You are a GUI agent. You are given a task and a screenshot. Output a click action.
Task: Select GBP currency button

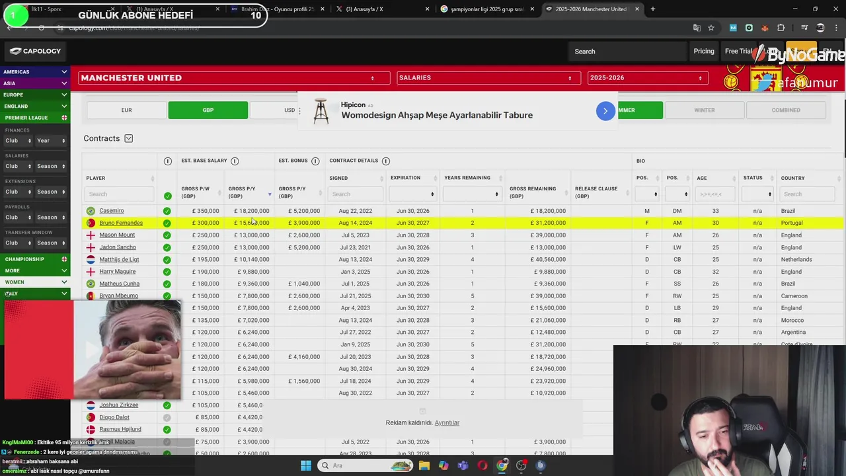208,110
